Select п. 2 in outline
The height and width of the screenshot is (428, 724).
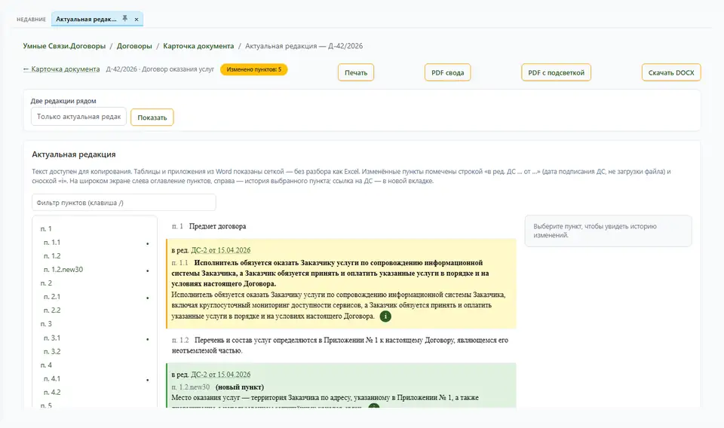[x=46, y=283]
